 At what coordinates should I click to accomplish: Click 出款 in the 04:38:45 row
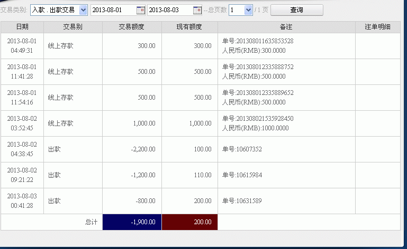55,149
